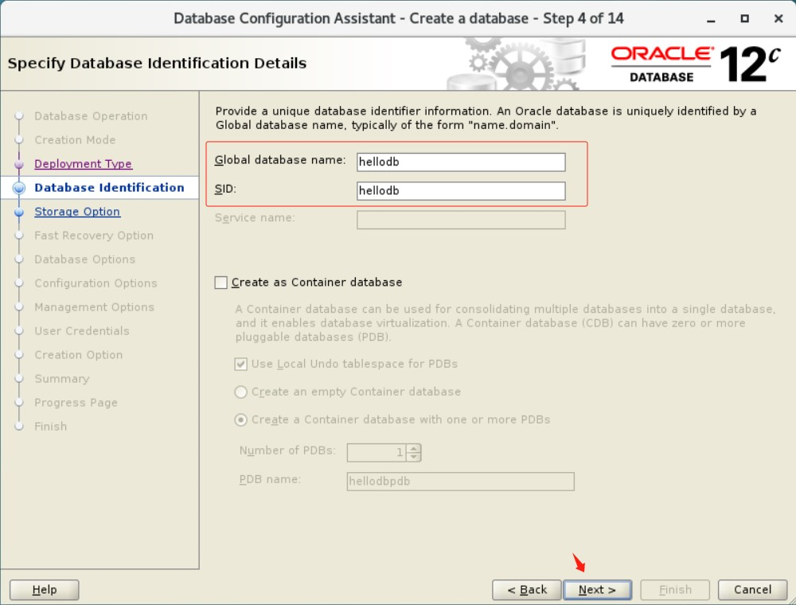This screenshot has height=605, width=796.
Task: Click the Database Identification step bullet icon
Action: pos(19,188)
